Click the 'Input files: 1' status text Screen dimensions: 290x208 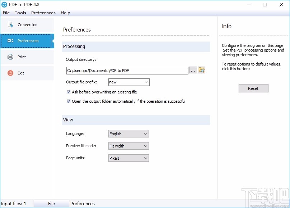pyautogui.click(x=13, y=204)
